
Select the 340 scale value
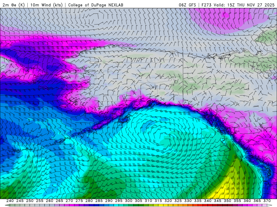coord(208,201)
